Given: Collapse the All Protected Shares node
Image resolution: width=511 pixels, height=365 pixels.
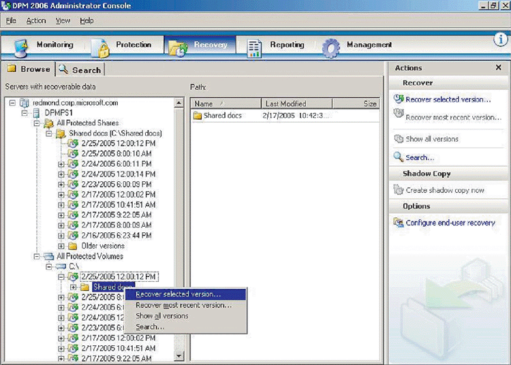Looking at the screenshot, I should pyautogui.click(x=37, y=123).
